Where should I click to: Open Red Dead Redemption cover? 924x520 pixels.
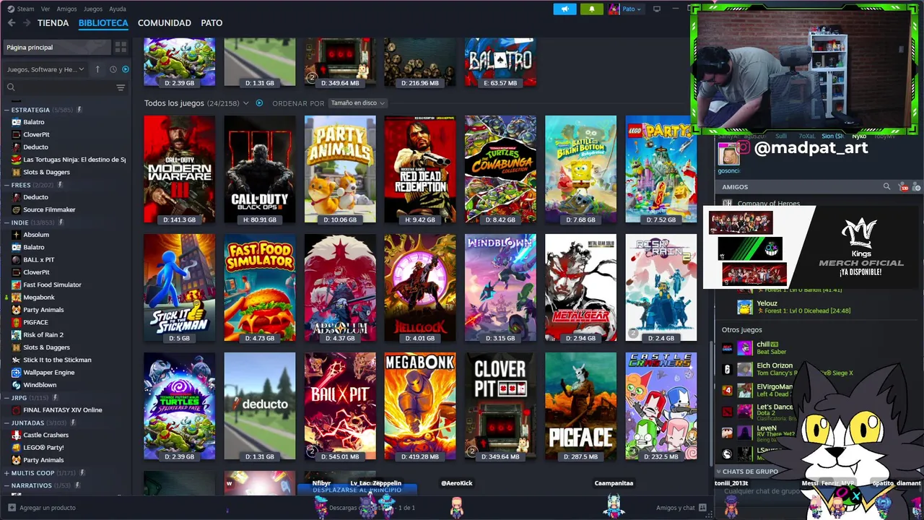pos(420,170)
